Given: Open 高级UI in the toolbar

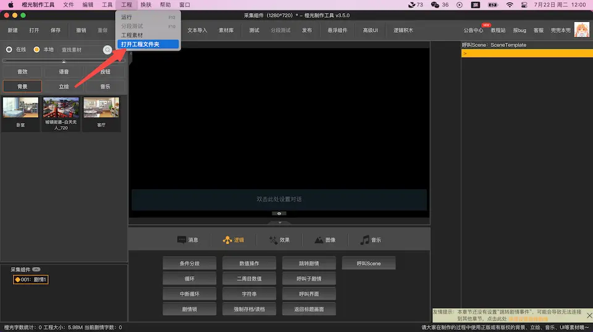Looking at the screenshot, I should tap(370, 30).
